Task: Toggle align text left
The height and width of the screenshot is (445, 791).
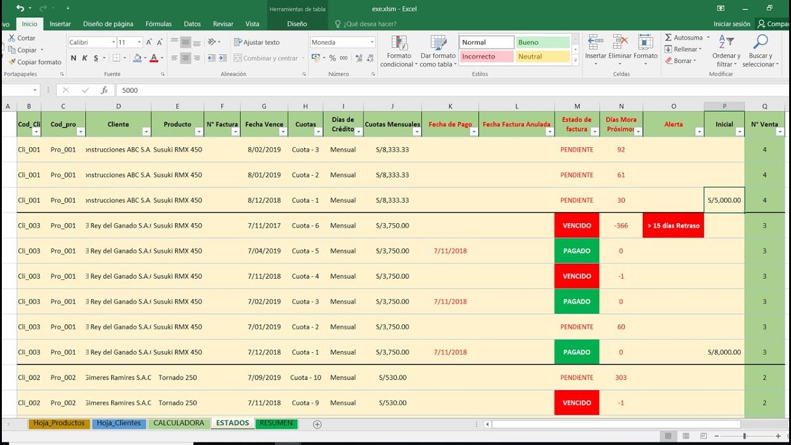Action: [x=174, y=58]
